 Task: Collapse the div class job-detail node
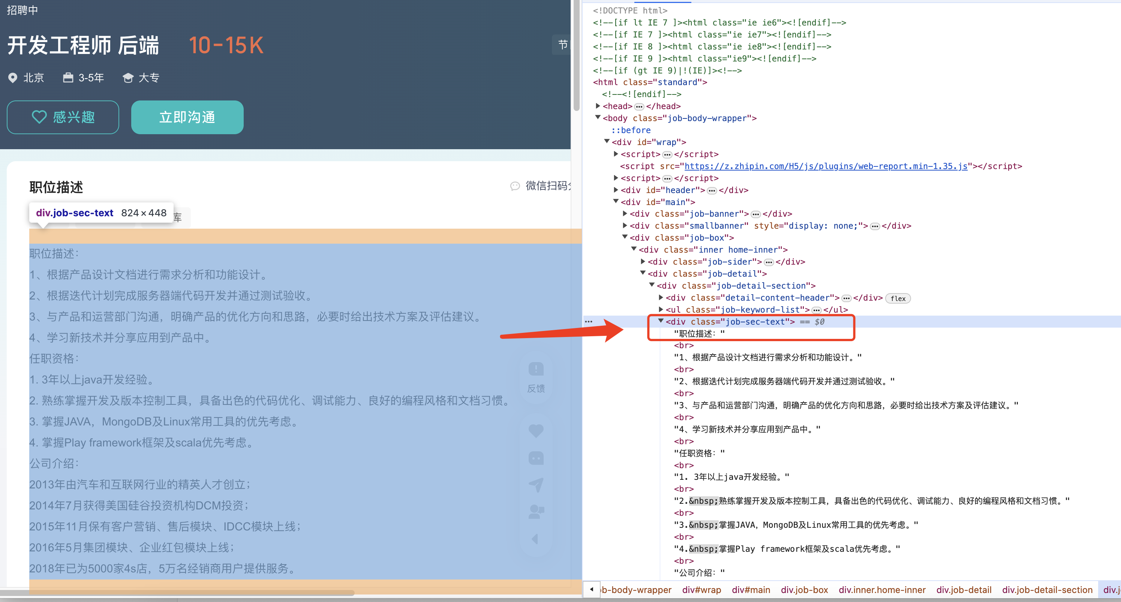643,273
